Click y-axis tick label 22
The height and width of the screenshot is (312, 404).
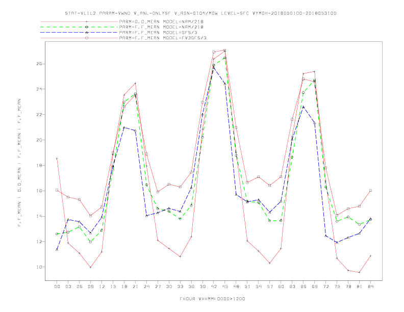pyautogui.click(x=39, y=115)
